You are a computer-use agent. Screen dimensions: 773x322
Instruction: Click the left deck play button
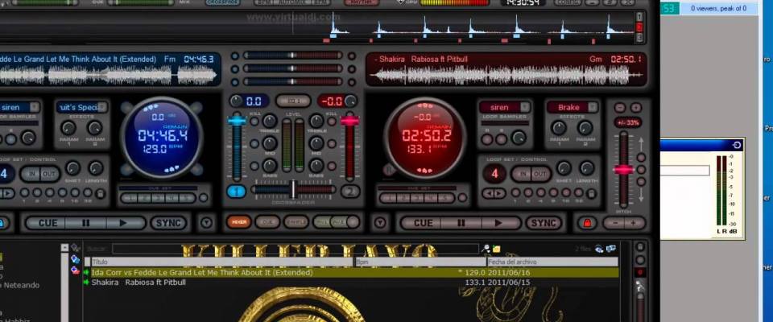pyautogui.click(x=124, y=223)
